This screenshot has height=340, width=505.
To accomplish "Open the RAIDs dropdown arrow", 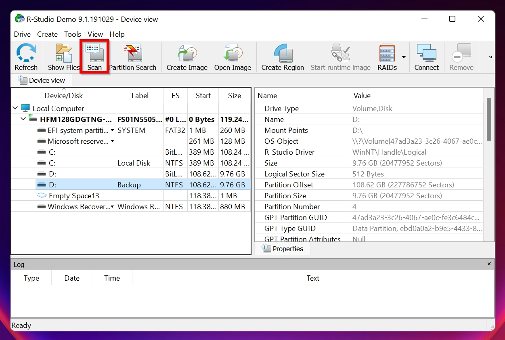I will pyautogui.click(x=404, y=57).
